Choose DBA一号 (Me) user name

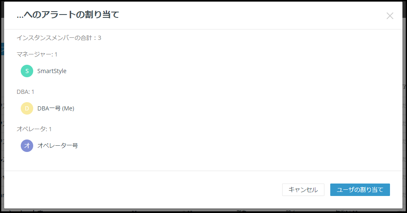pos(56,108)
